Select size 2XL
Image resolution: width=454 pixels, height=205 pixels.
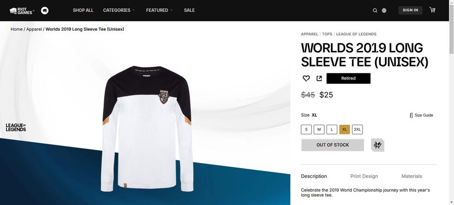pos(358,129)
